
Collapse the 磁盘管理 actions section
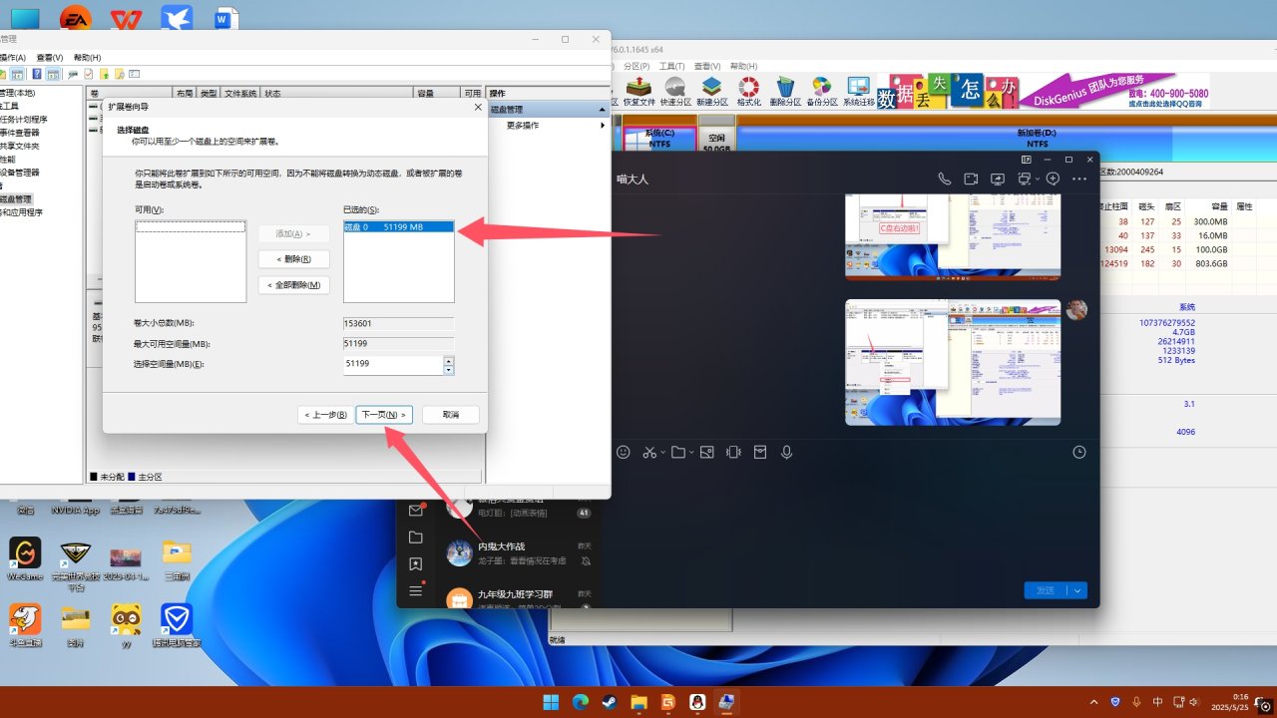[x=602, y=110]
